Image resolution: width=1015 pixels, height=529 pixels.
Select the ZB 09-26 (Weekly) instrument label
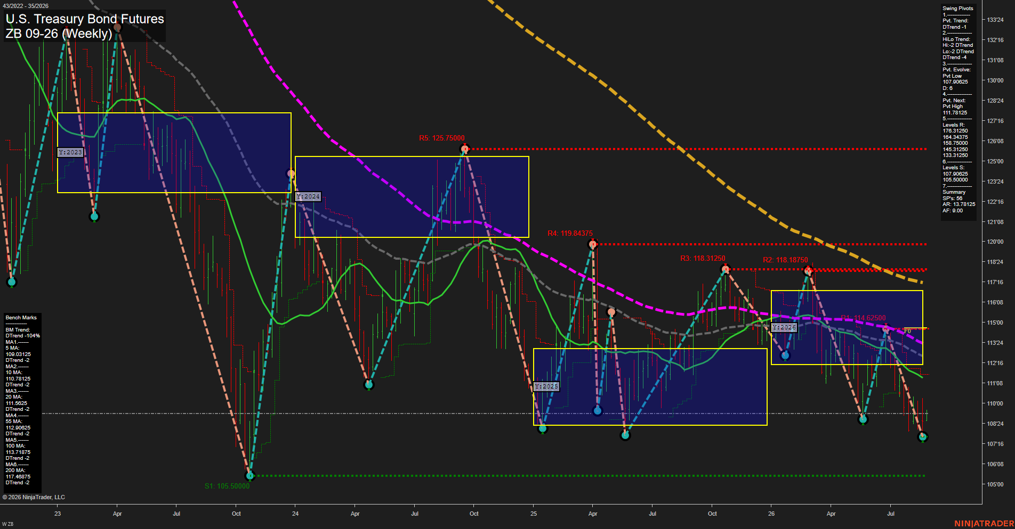[59, 34]
